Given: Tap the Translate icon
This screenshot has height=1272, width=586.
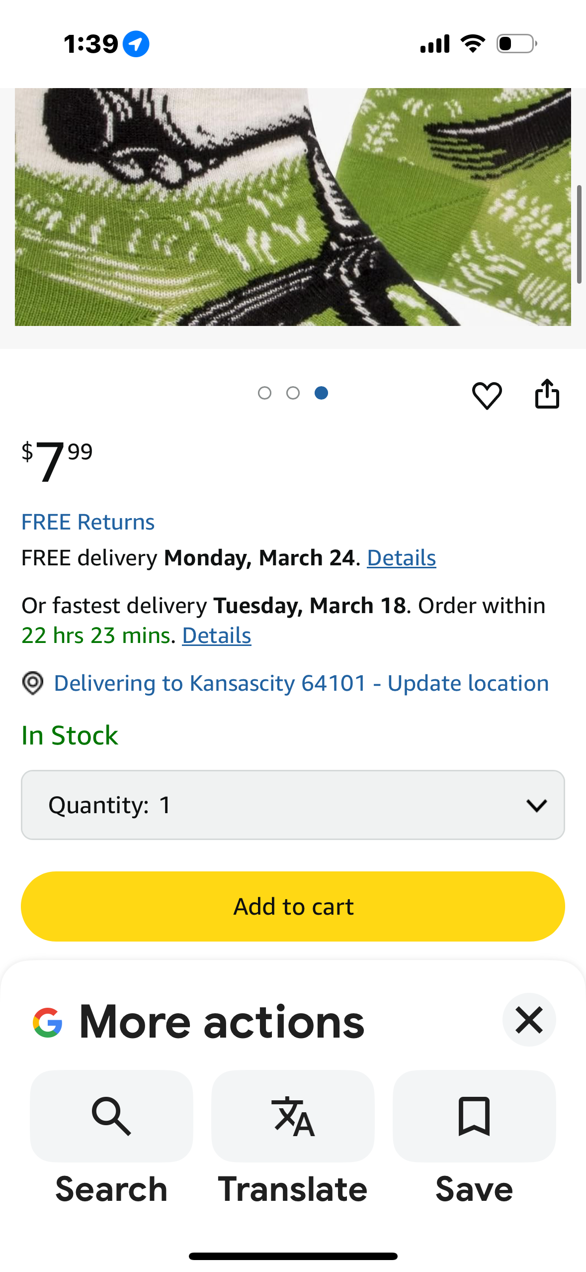Looking at the screenshot, I should click(x=293, y=1116).
